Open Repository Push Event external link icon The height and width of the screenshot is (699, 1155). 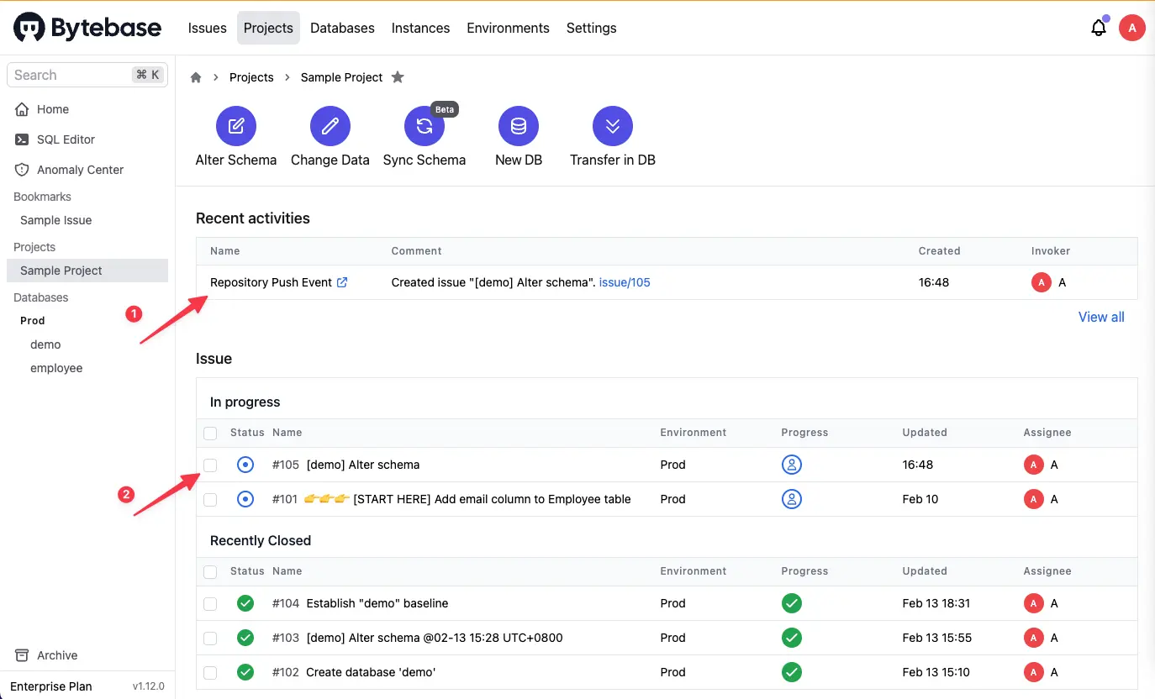[342, 282]
